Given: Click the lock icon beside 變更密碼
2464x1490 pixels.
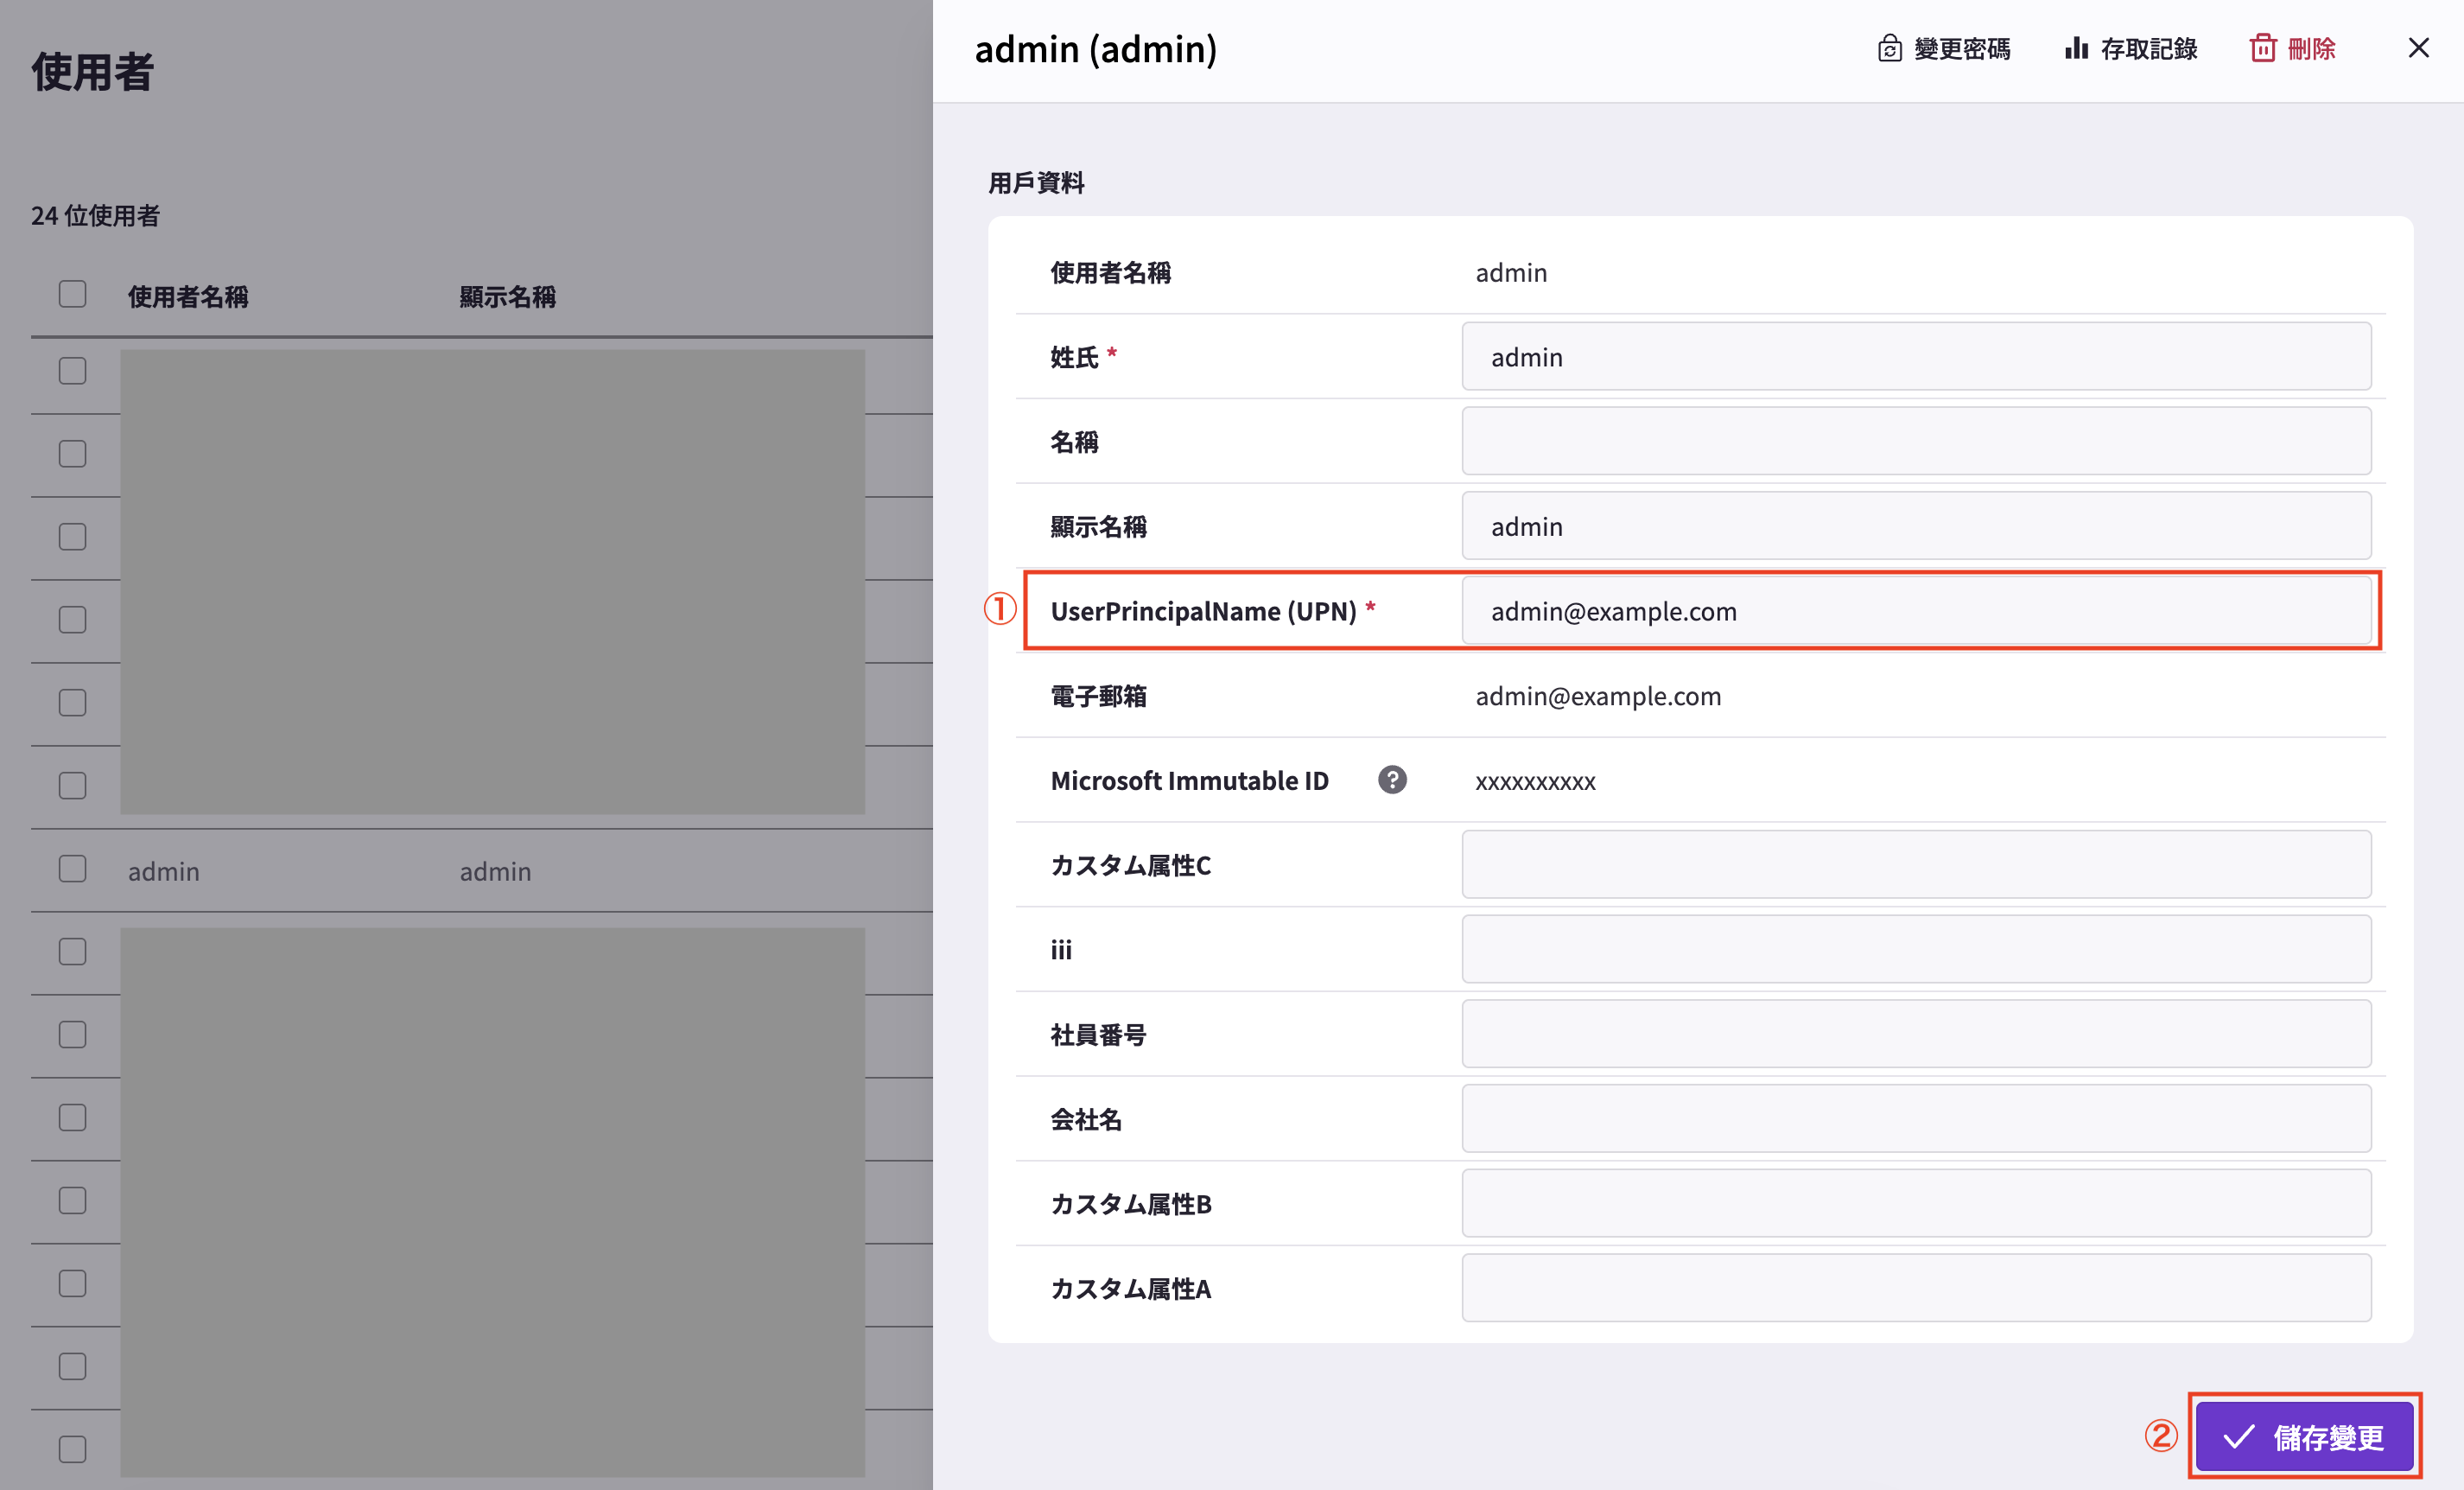Looking at the screenshot, I should [1889, 48].
